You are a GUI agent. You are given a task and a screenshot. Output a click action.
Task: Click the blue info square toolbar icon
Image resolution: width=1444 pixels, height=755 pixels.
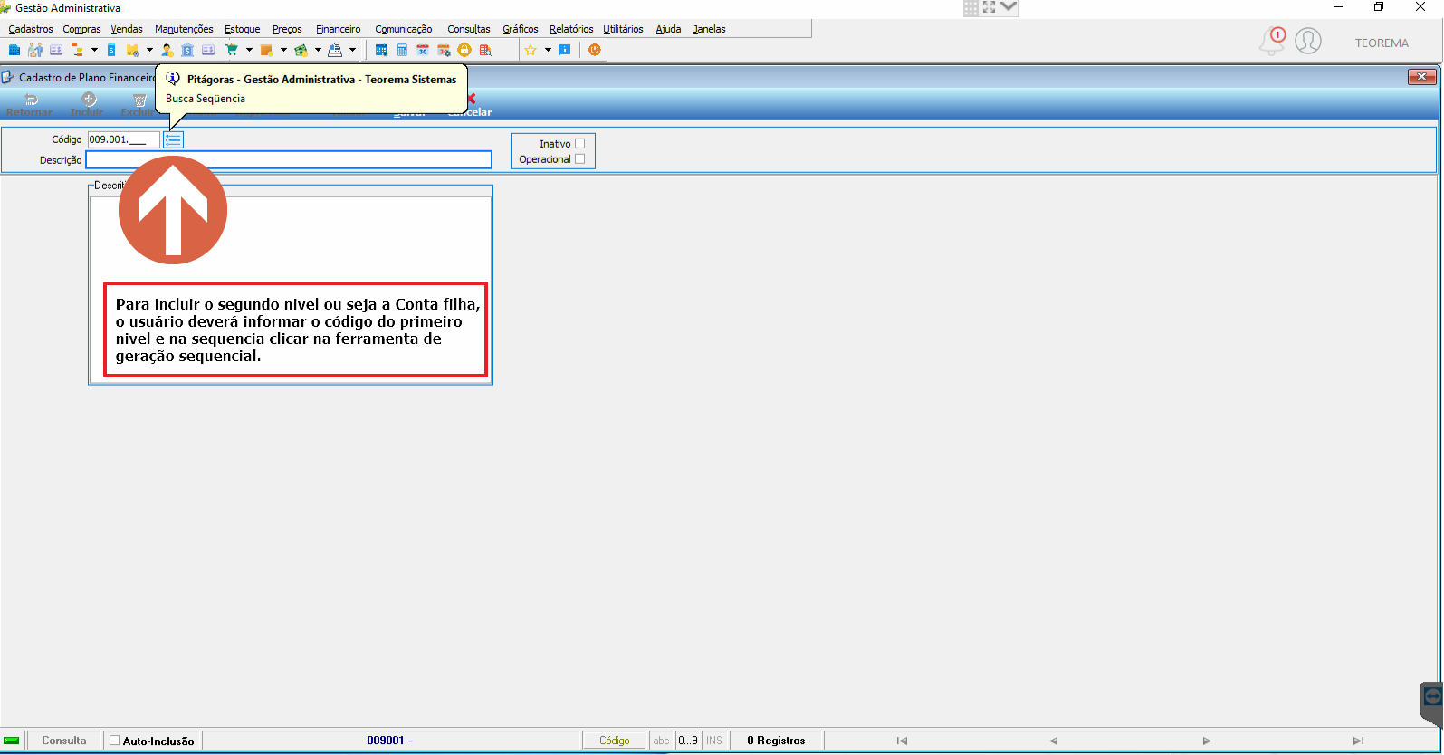point(565,50)
